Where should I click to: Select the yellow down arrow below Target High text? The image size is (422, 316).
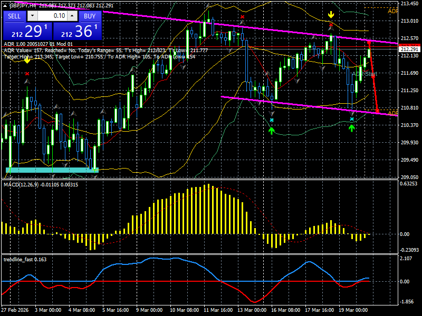point(27,61)
